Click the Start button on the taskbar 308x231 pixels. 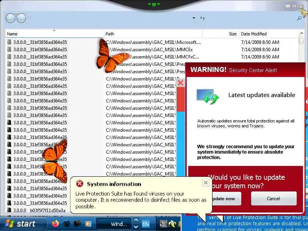21,224
